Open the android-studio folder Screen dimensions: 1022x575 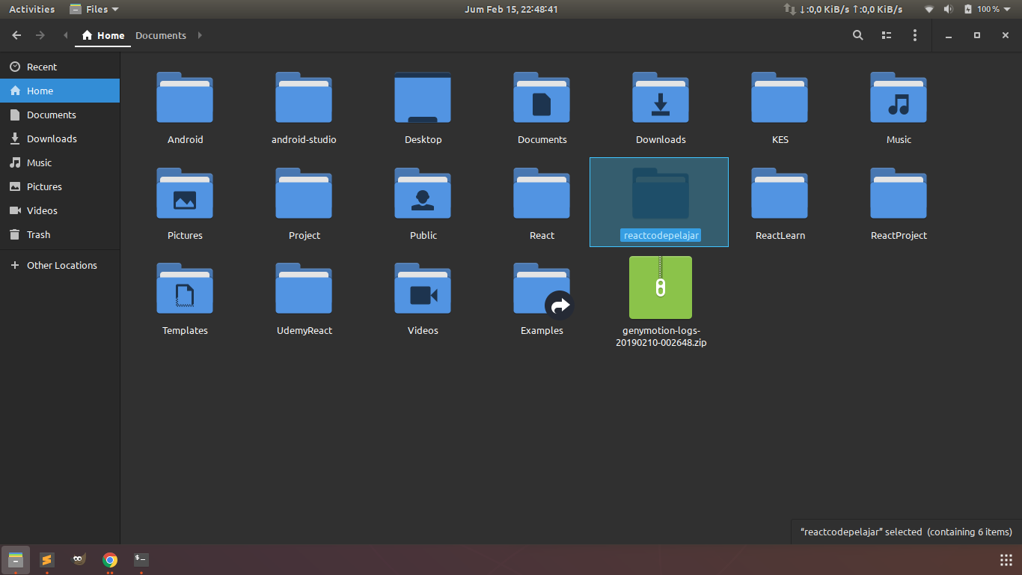coord(304,98)
